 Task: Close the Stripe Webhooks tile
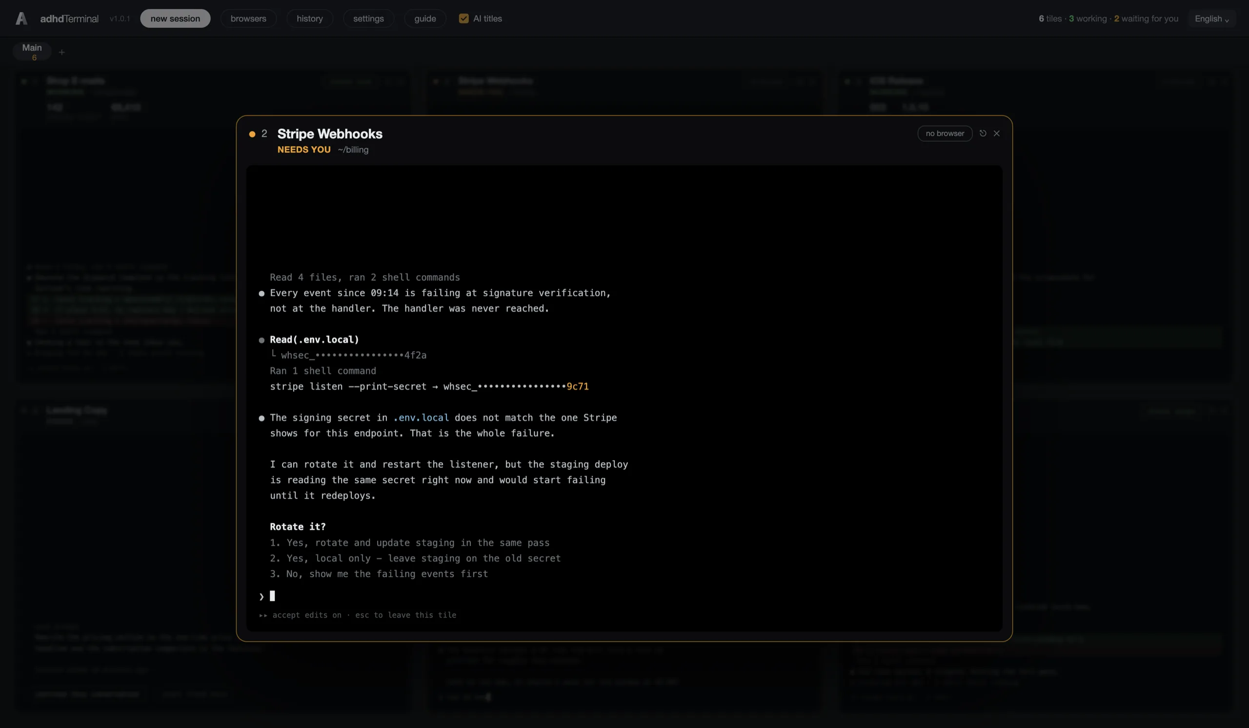tap(997, 133)
